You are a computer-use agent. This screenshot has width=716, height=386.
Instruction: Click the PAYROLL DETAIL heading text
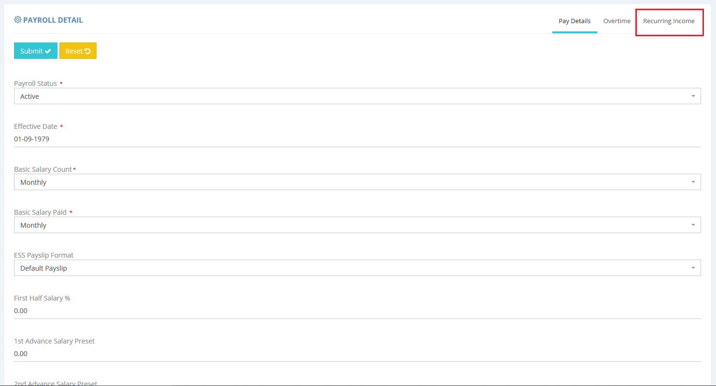[x=53, y=20]
